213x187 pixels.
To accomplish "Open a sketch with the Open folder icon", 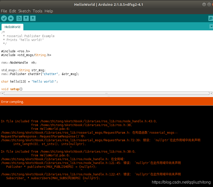I will 26,18.
